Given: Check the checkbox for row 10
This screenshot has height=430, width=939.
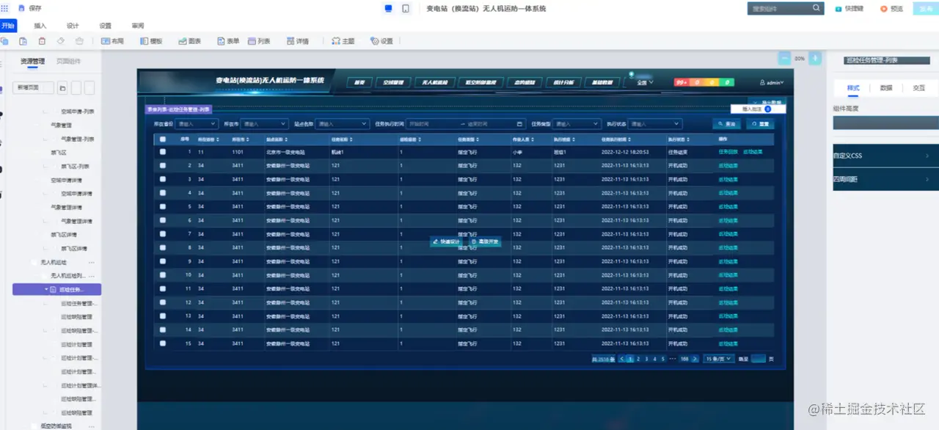Looking at the screenshot, I should click(163, 275).
